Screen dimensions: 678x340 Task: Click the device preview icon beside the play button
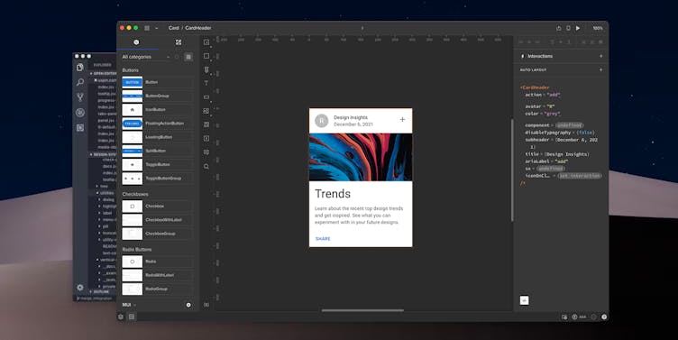[568, 28]
